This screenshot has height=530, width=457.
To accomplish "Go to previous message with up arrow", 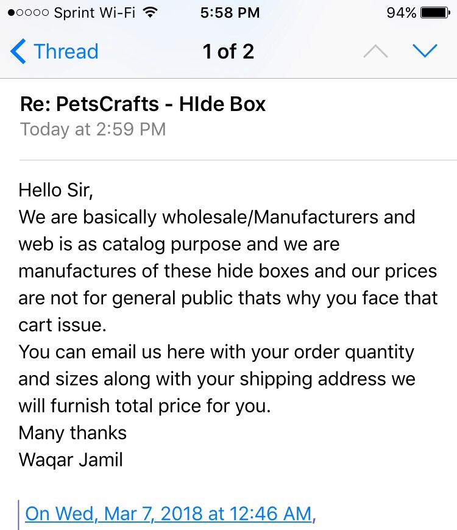I will (375, 51).
